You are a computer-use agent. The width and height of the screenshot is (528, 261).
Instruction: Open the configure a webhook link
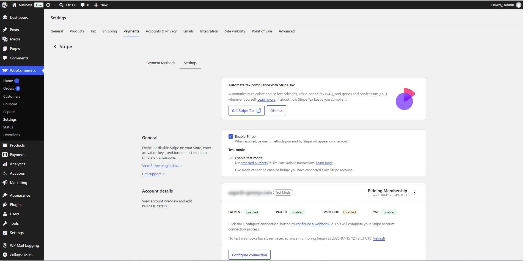[312, 224]
